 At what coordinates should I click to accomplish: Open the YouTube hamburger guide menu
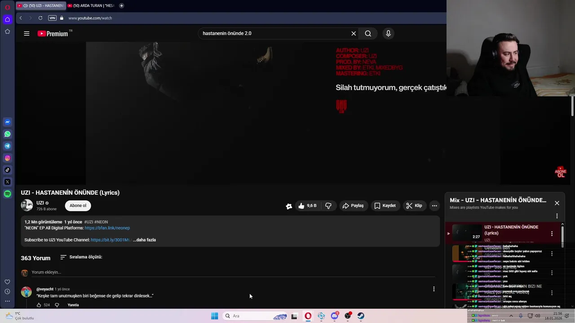27,33
